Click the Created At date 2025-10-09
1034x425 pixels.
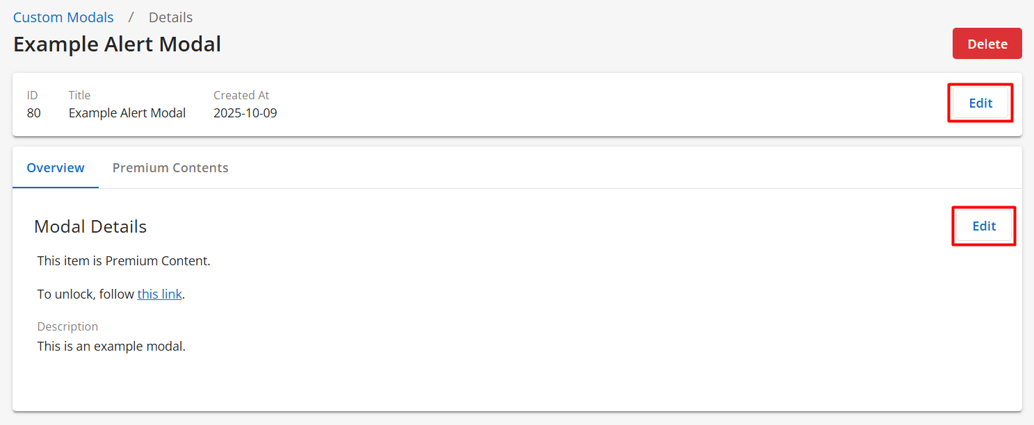click(245, 113)
